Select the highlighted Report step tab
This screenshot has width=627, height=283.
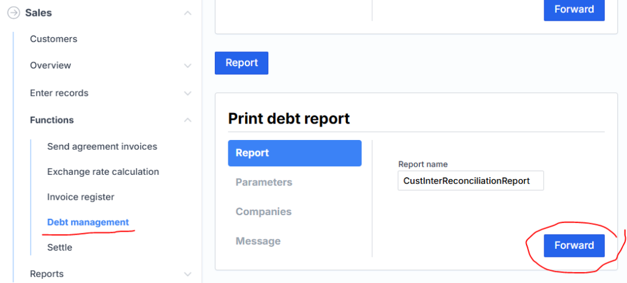coord(295,153)
